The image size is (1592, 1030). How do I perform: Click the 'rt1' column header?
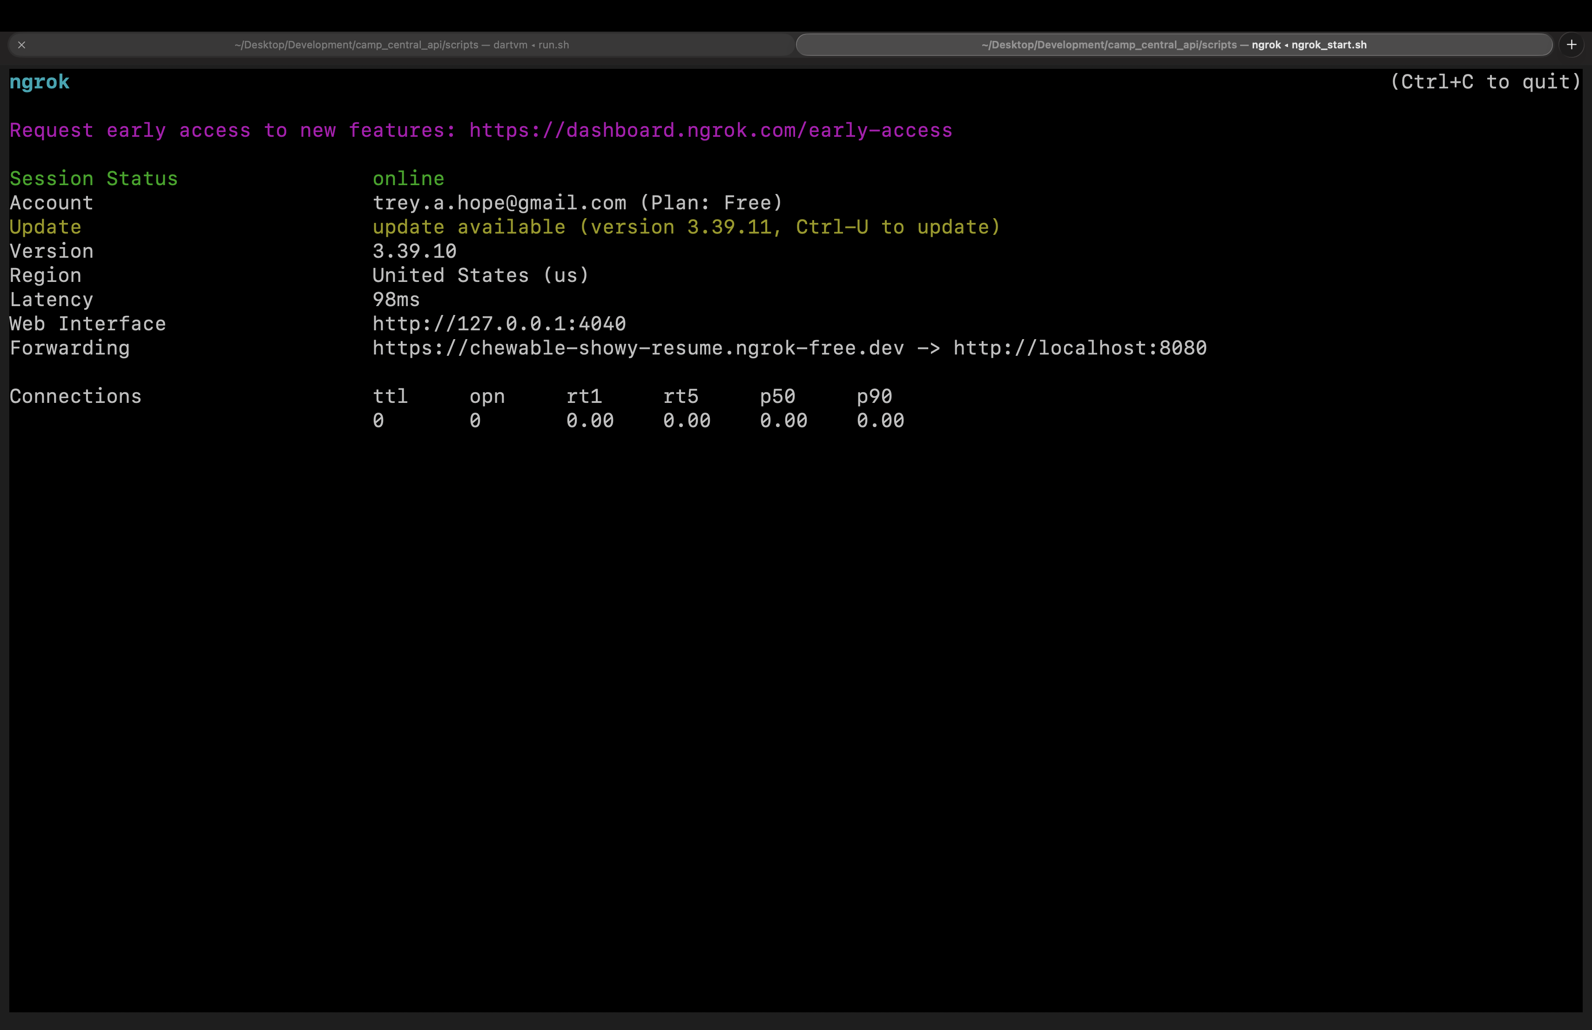[x=584, y=396]
